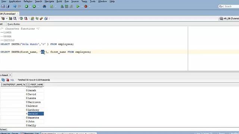Click the Run Script icon in the worksheet
Image resolution: width=239 pixels, height=134 pixels.
point(10,19)
